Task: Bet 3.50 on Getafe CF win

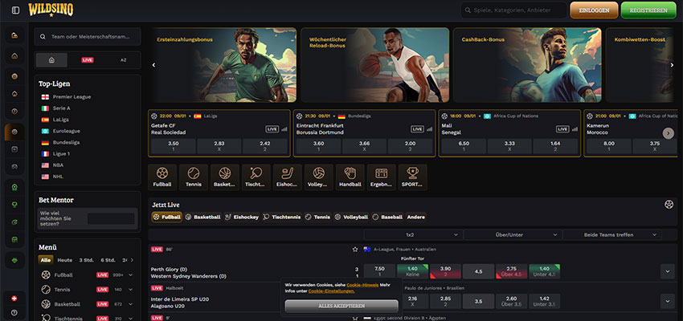Action: click(x=173, y=146)
